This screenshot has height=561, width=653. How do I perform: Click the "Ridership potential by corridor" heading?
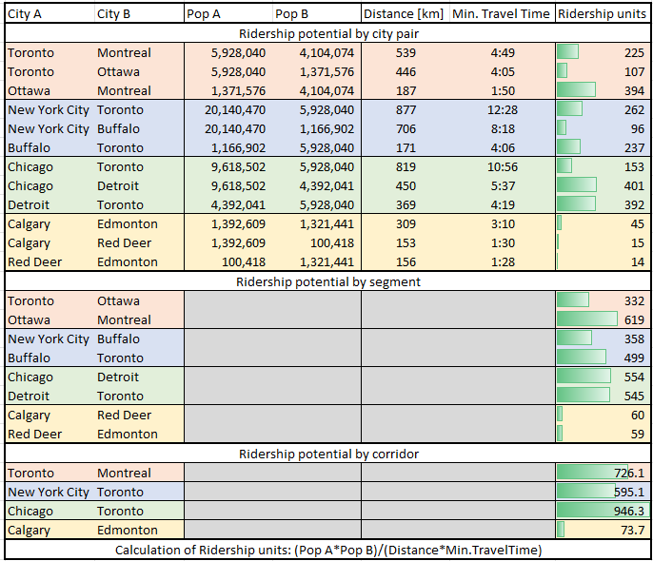coord(327,454)
